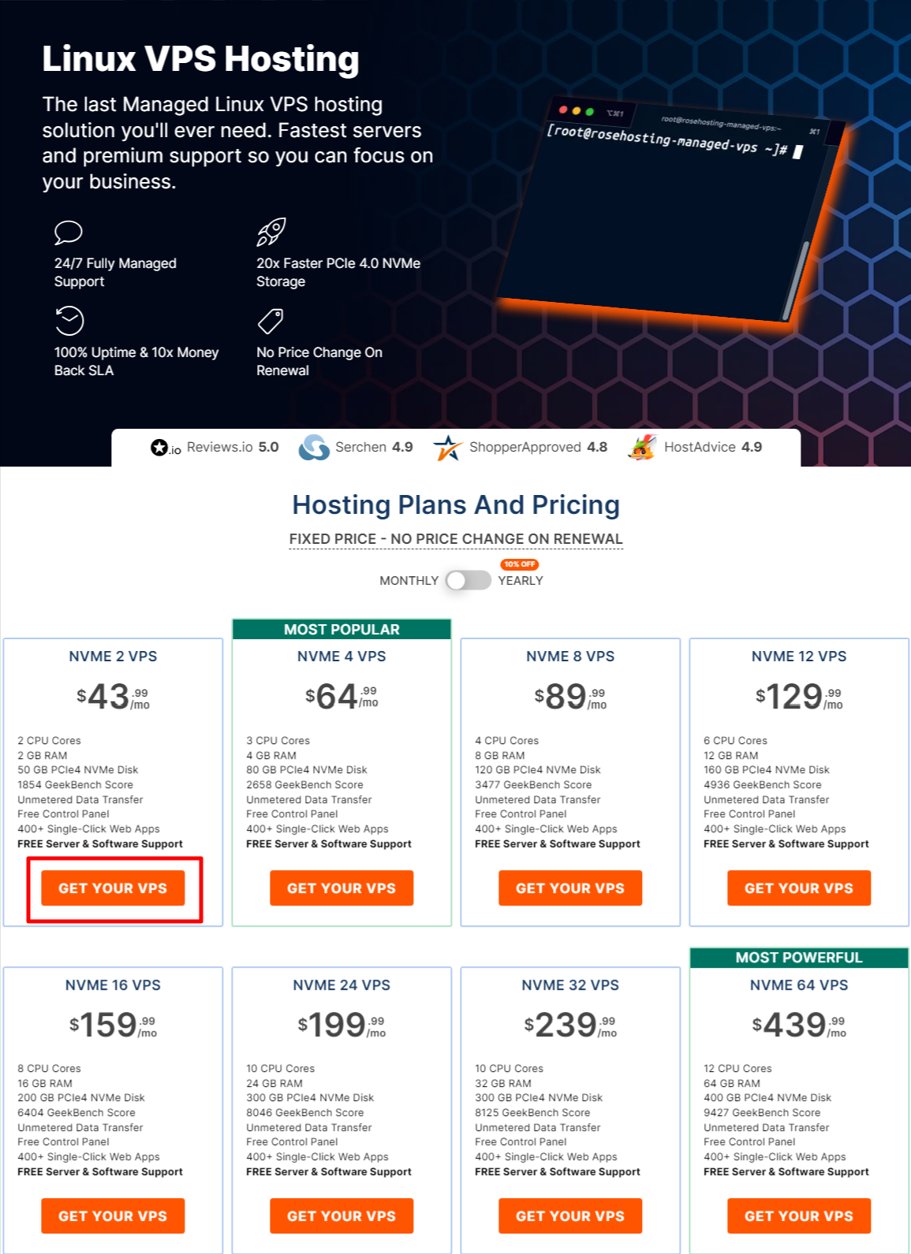Select the YEARLY billing option
Viewport: 911px width, 1254px height.
pos(520,580)
